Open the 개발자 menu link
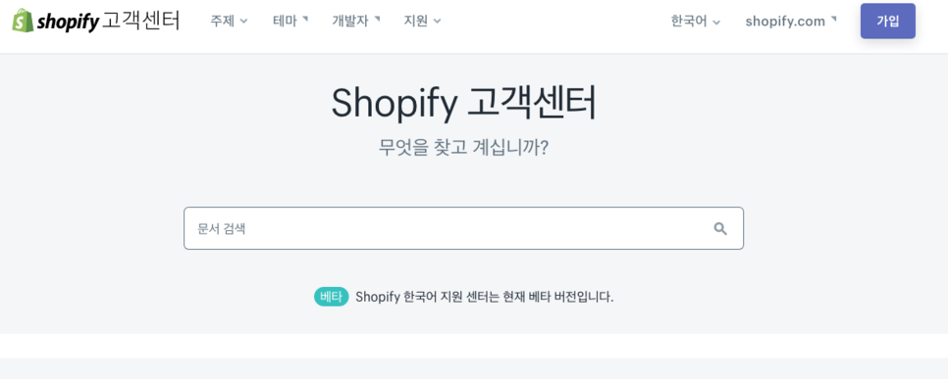948x379 pixels. pyautogui.click(x=350, y=22)
